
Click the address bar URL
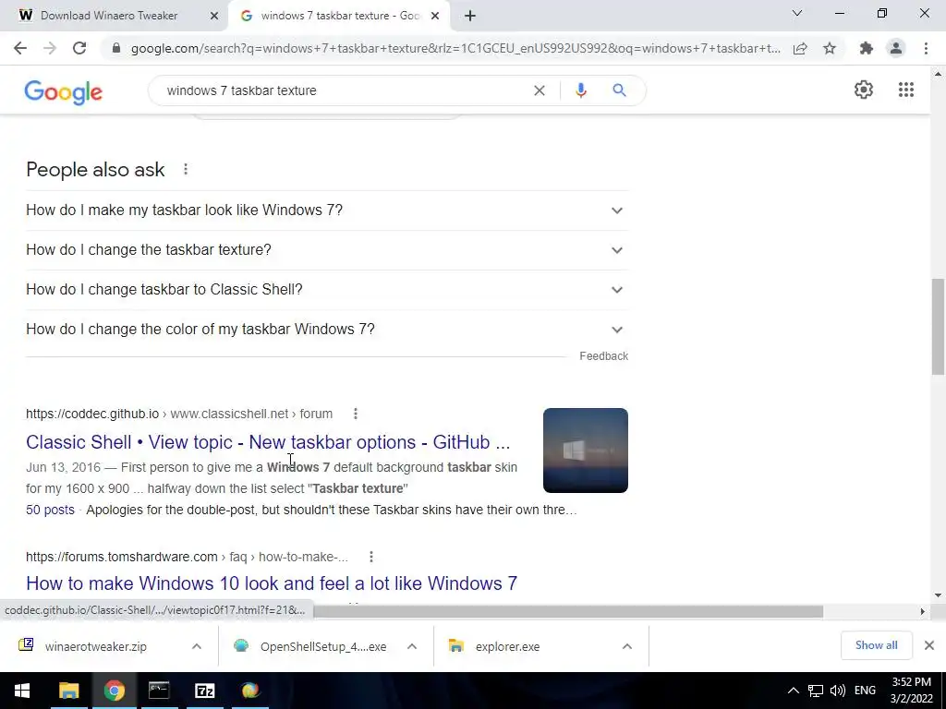coord(455,48)
